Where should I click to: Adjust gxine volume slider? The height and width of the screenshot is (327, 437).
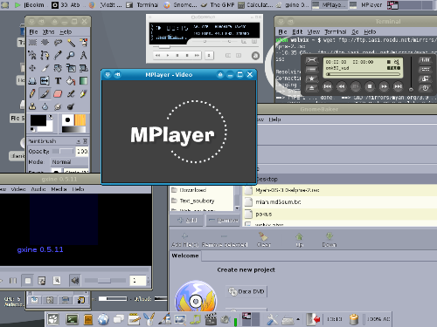coord(105,281)
